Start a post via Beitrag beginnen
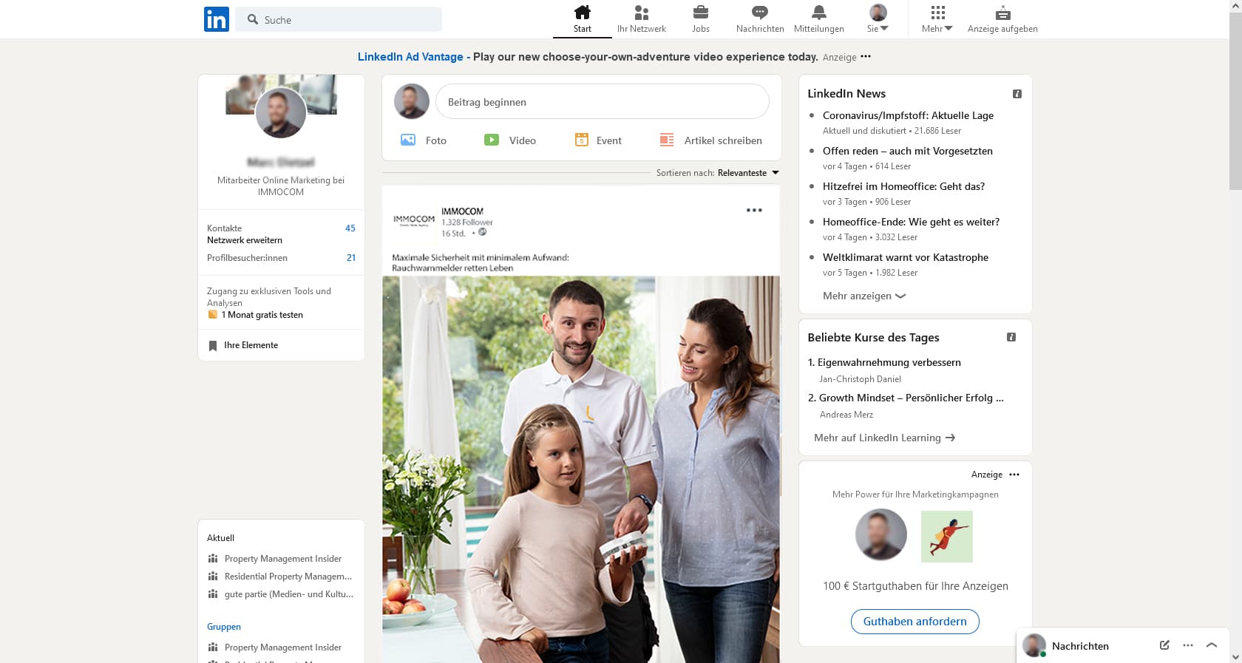This screenshot has width=1242, height=663. [x=603, y=102]
